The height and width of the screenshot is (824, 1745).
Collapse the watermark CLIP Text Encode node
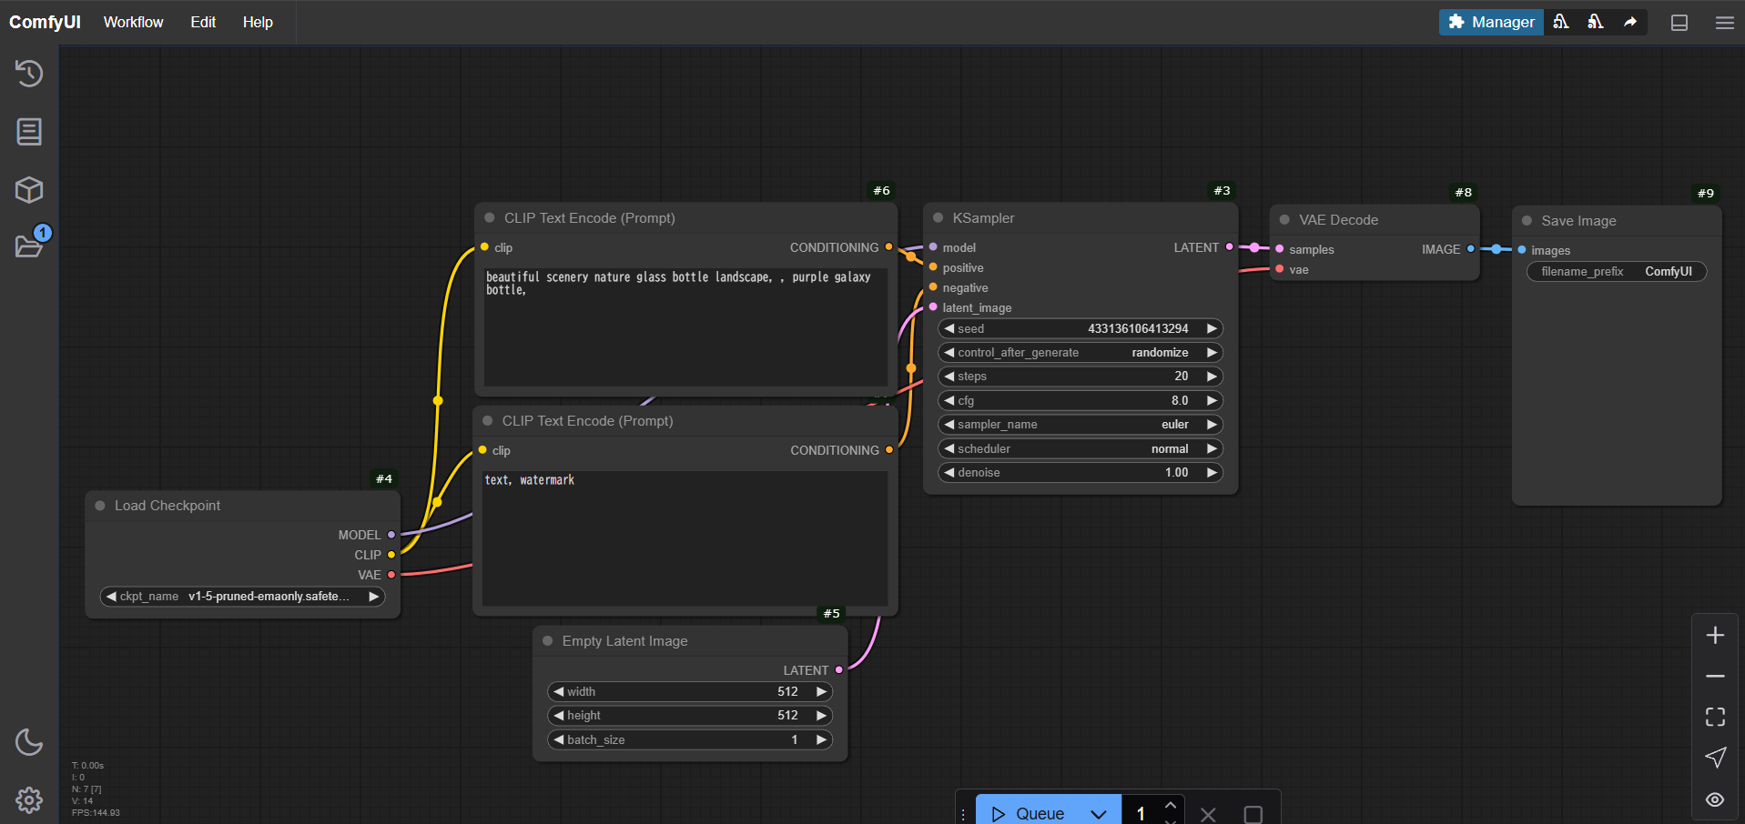click(487, 420)
